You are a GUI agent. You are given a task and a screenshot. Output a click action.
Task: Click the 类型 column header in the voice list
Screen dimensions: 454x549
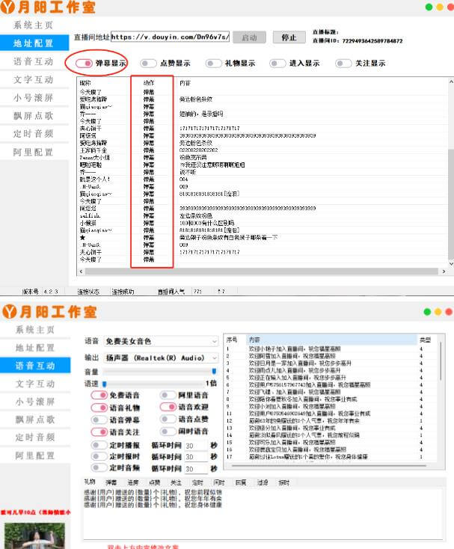[425, 340]
